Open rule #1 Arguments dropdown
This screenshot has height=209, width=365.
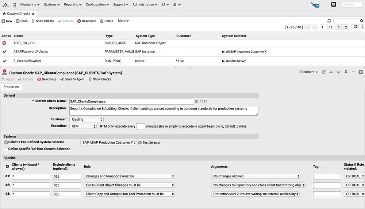point(256,176)
